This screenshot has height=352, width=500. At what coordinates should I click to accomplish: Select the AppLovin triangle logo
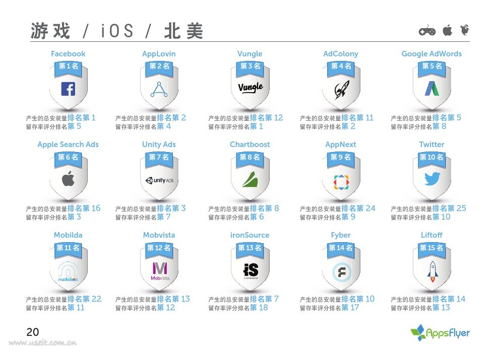click(159, 90)
